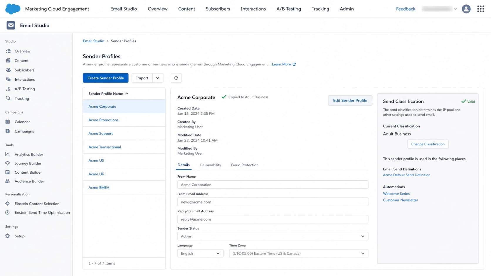This screenshot has width=491, height=276.
Task: Open Email Studio in top navigation
Action: click(124, 9)
